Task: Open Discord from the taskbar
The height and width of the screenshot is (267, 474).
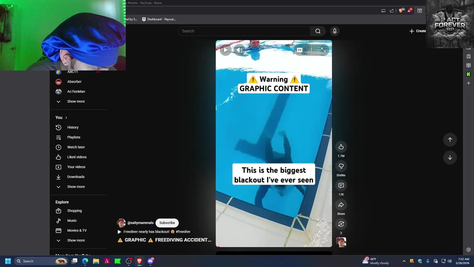Action: [x=150, y=261]
